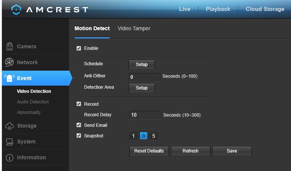The width and height of the screenshot is (291, 171).
Task: Click the 'Schedule' label
Action: pos(93,64)
